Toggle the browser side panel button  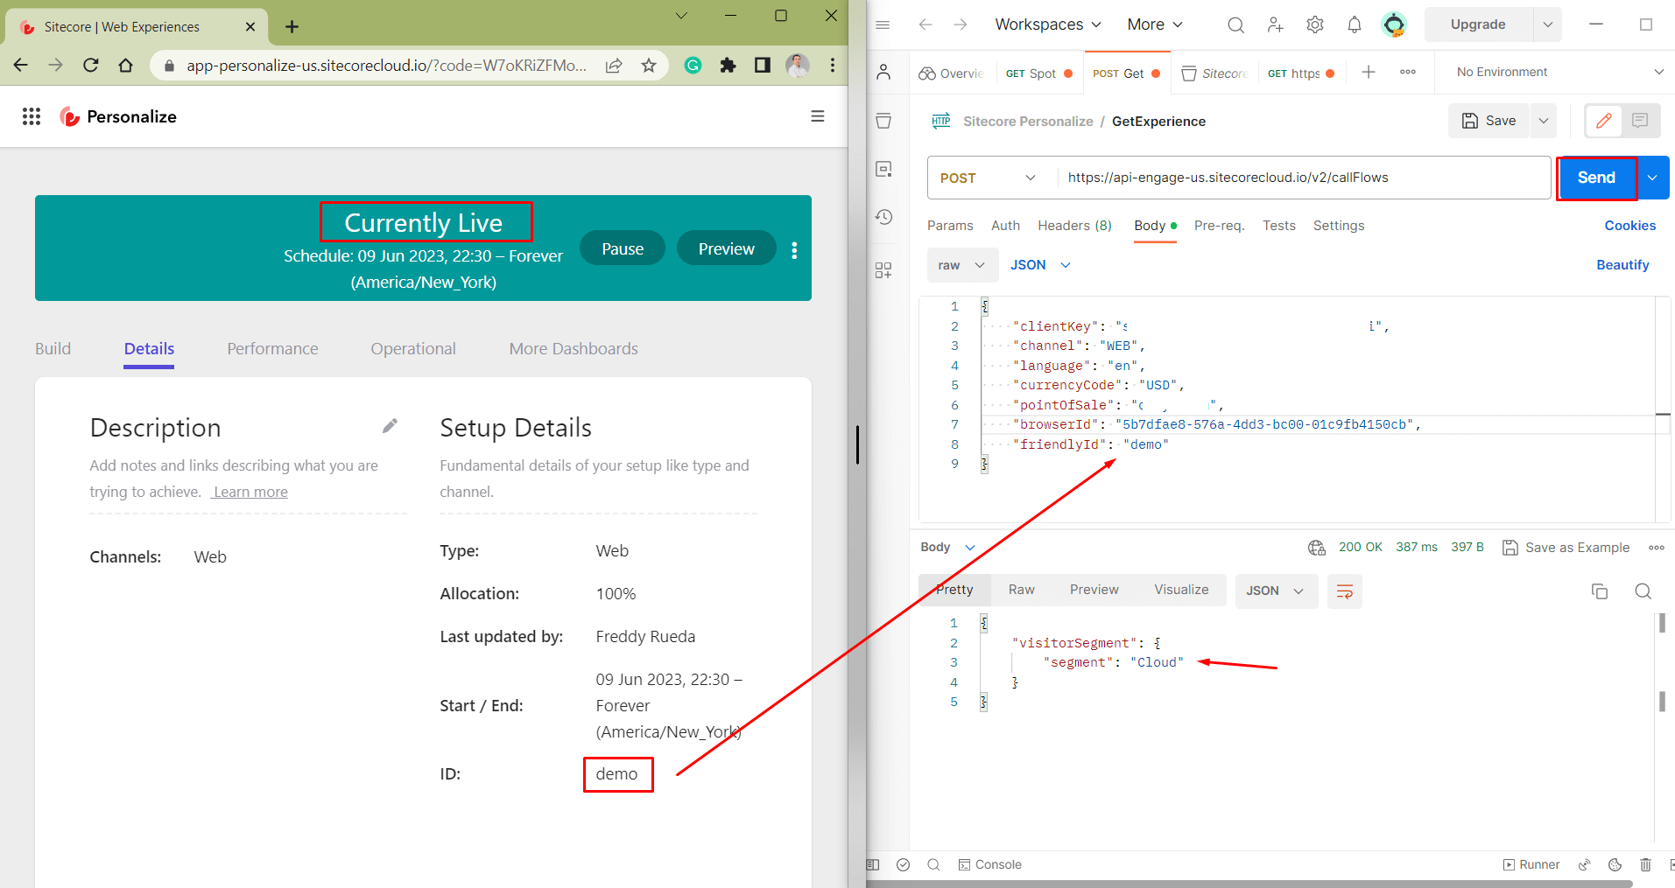[x=762, y=66]
